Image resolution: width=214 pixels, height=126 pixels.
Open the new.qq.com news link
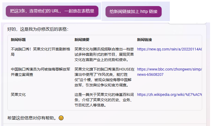170,49
